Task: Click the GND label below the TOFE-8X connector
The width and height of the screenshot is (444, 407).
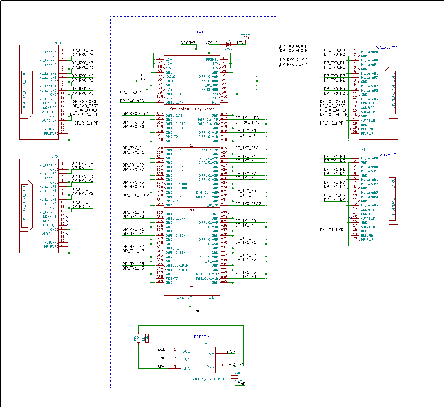Action: tap(197, 311)
